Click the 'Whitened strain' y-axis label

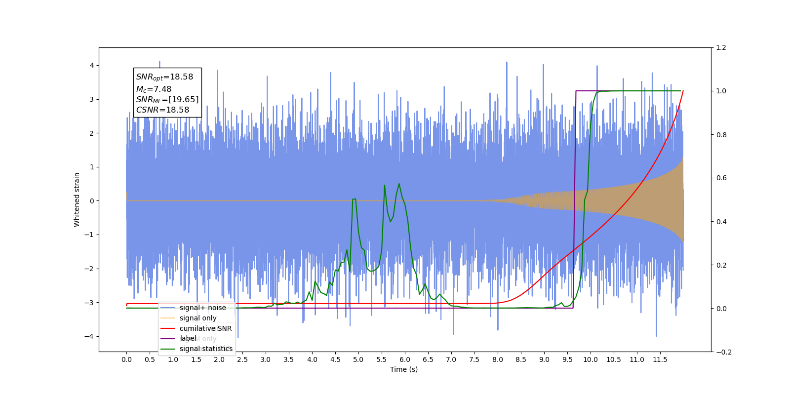pos(77,199)
